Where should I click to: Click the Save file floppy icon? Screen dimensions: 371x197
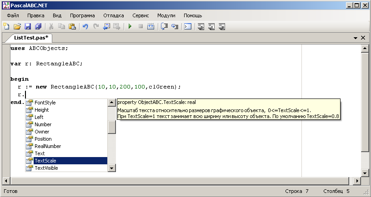(28, 26)
